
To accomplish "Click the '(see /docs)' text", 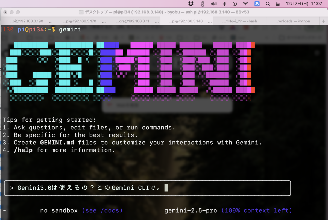I will point(102,210).
